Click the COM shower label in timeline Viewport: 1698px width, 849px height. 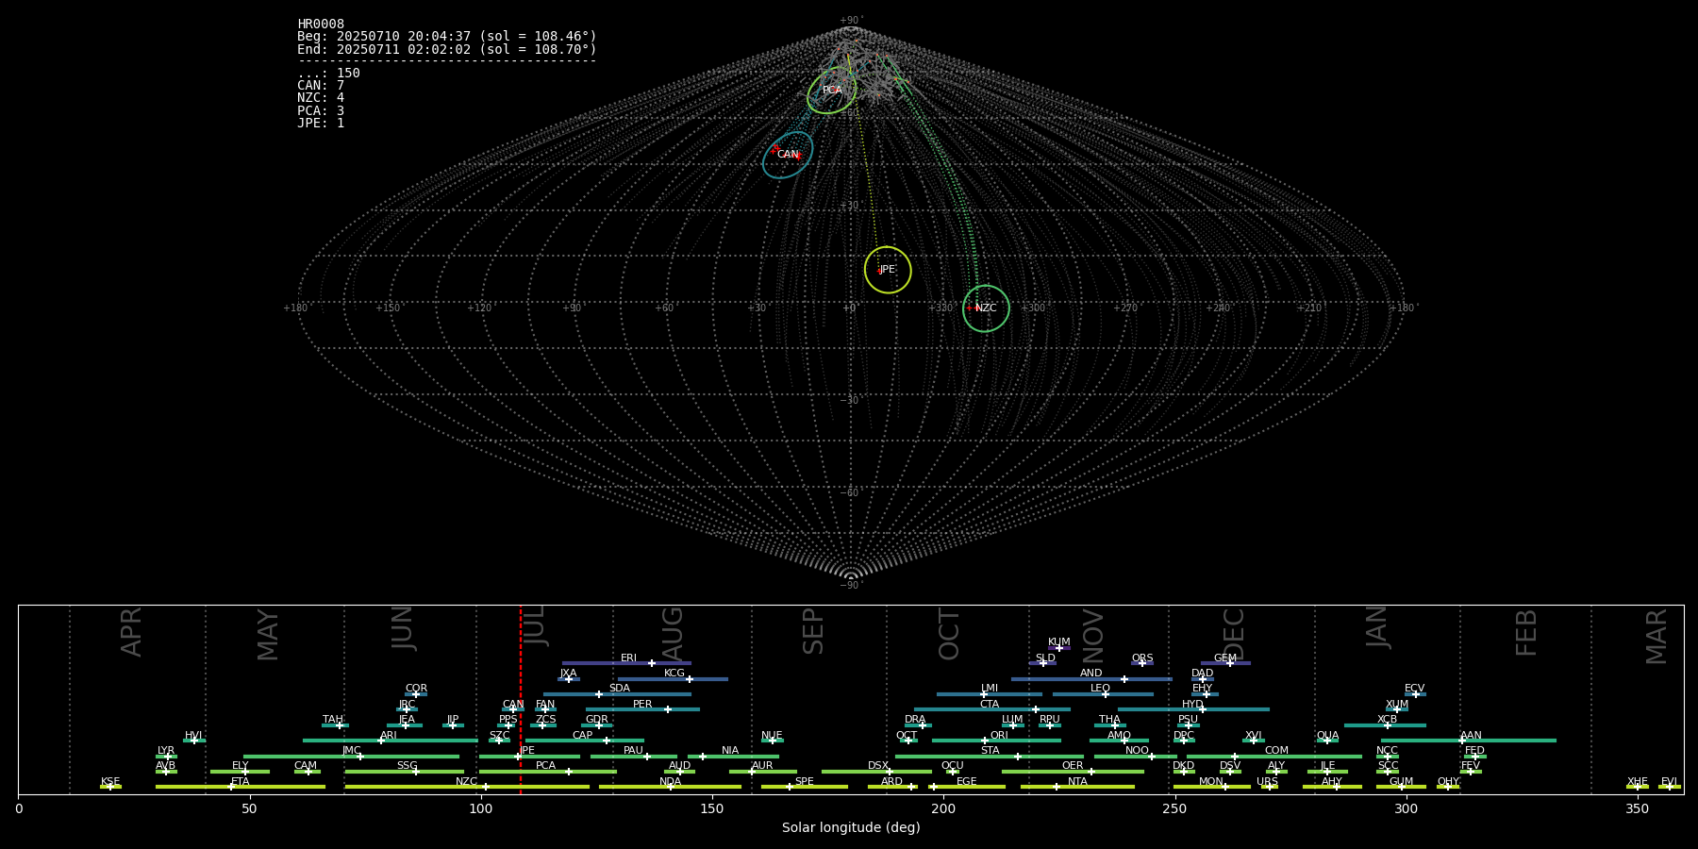coord(1276,751)
